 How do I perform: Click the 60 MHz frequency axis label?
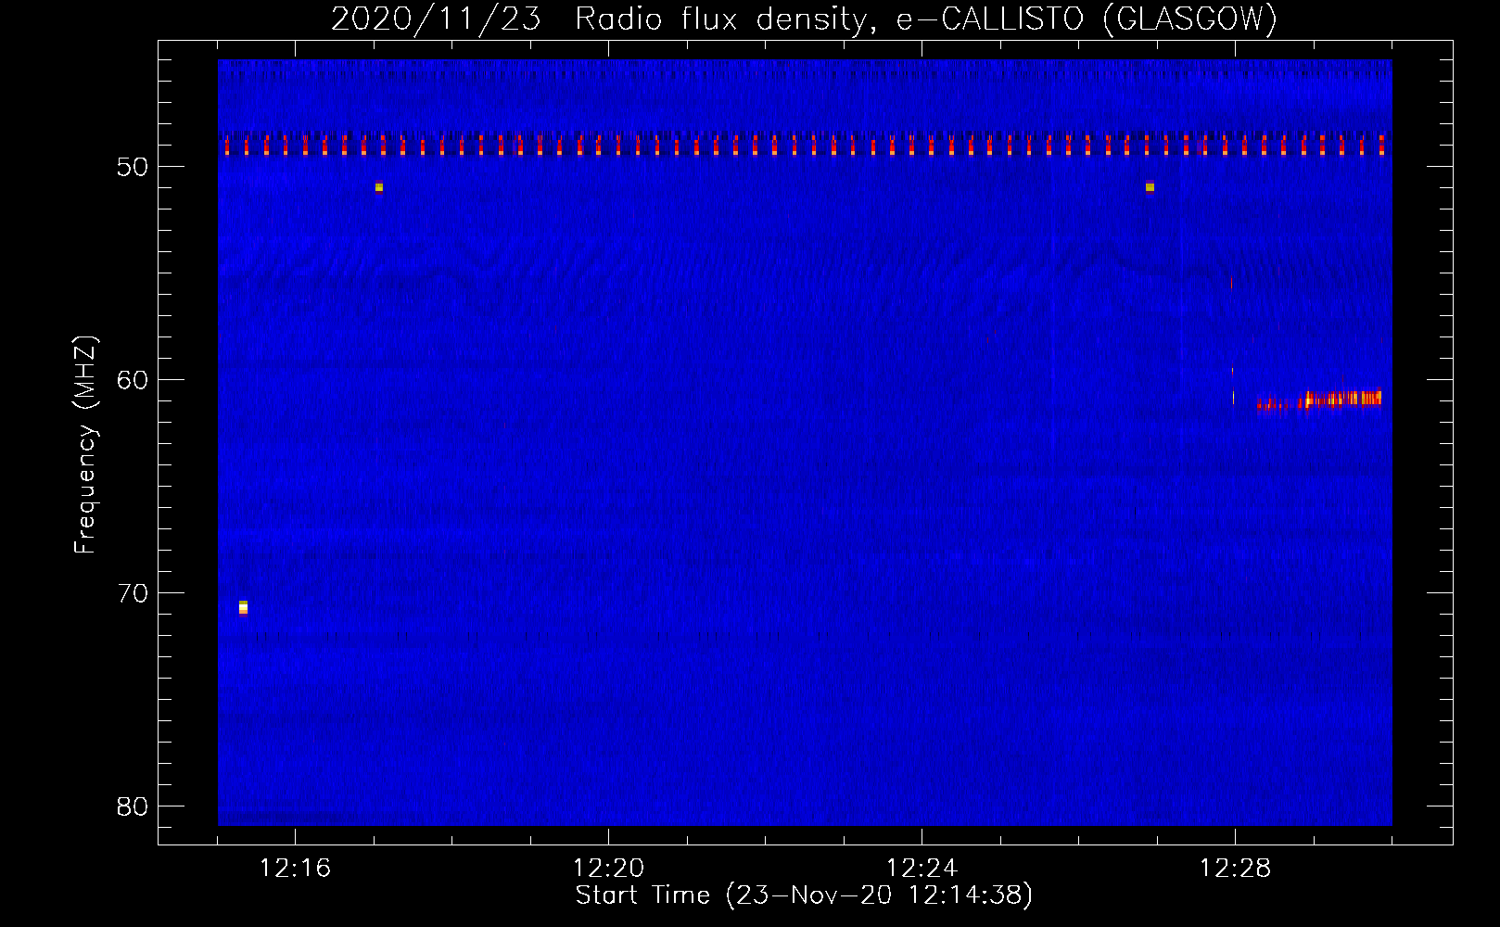[x=133, y=380]
